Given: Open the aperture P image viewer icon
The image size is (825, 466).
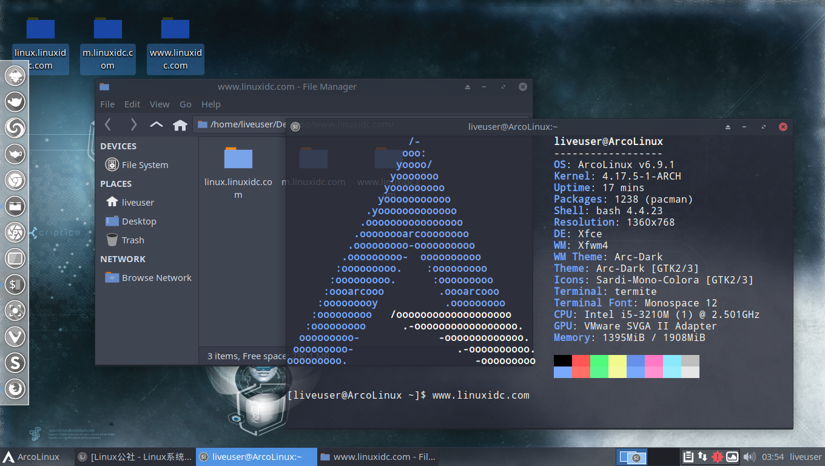Looking at the screenshot, I should pos(15,232).
